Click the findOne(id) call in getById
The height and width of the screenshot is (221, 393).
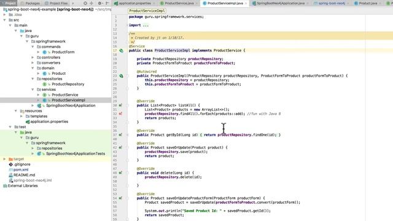(265, 135)
